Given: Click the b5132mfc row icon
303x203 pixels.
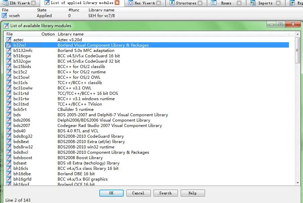Looking at the screenshot, I should point(8,51).
